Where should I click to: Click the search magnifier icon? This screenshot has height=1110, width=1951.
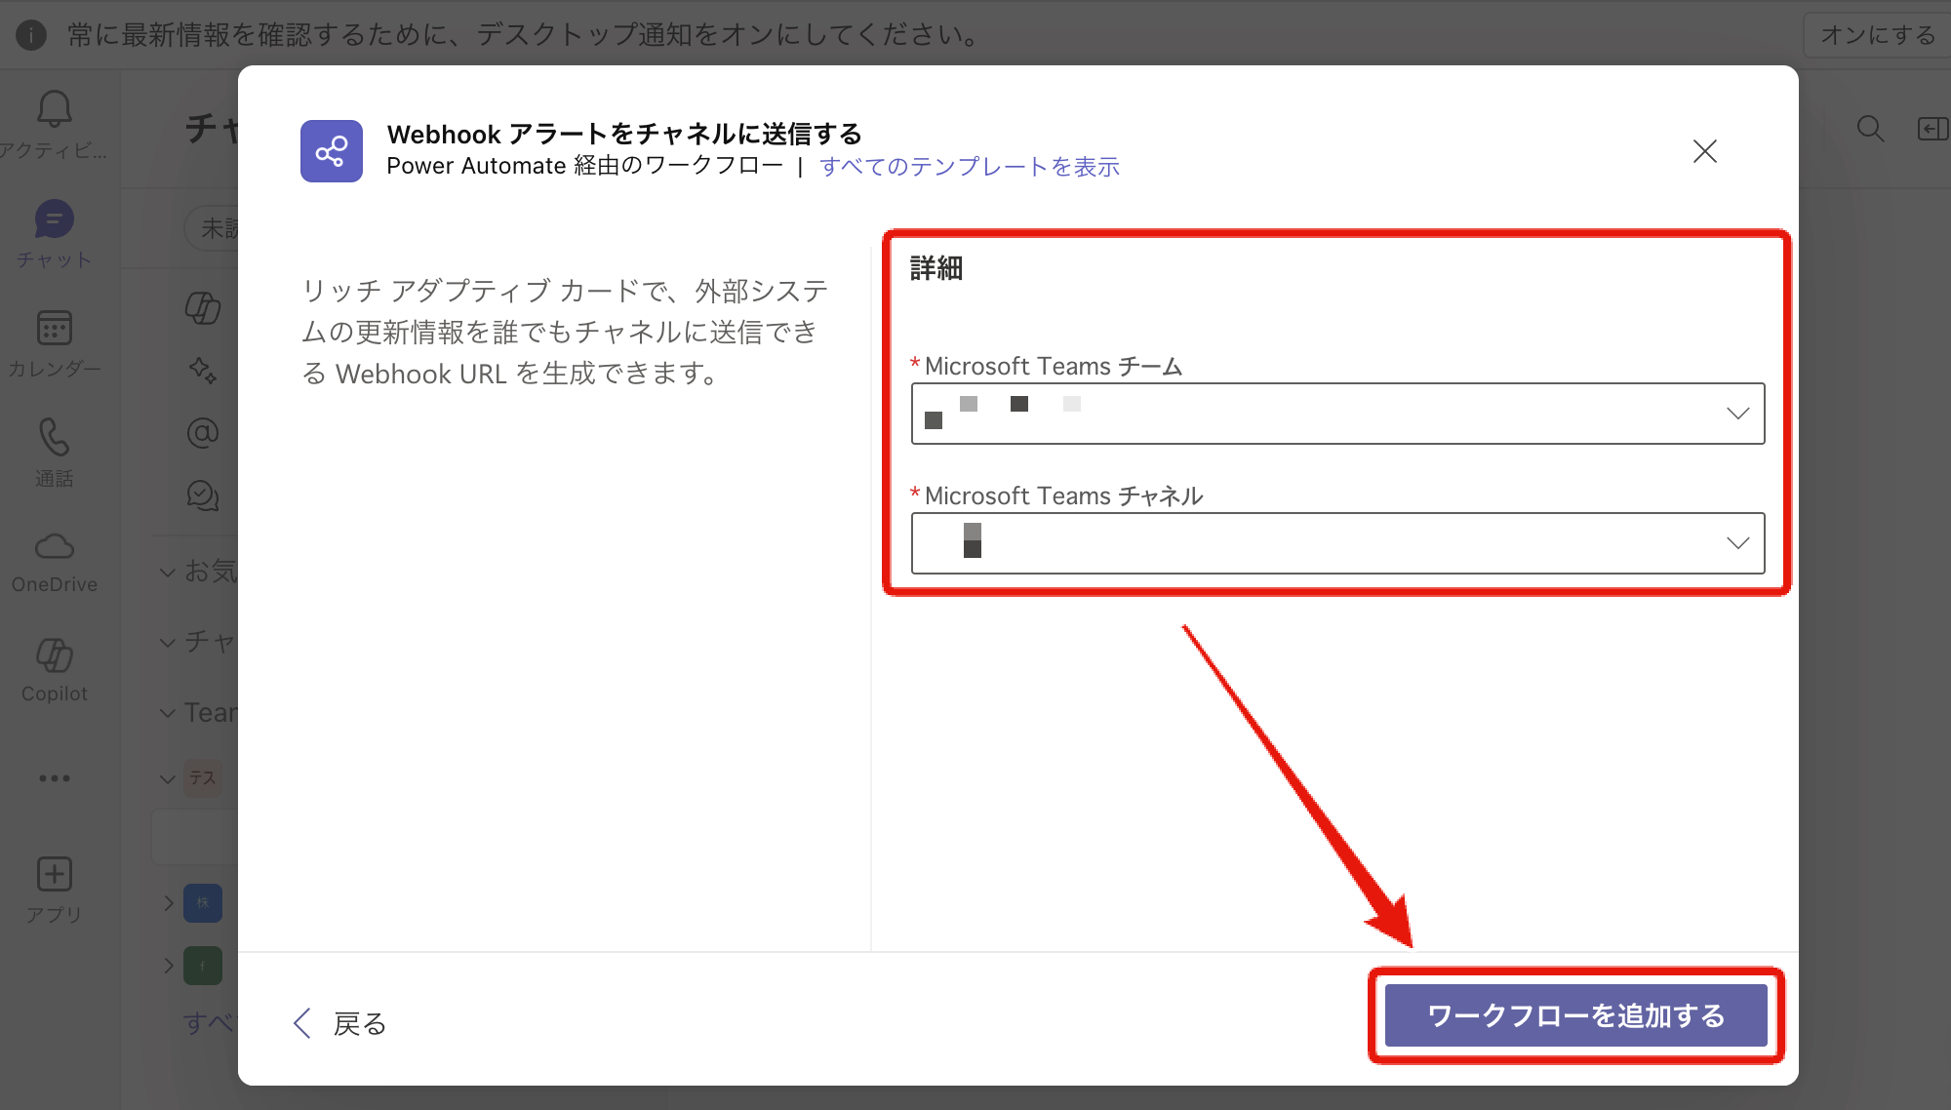point(1870,129)
